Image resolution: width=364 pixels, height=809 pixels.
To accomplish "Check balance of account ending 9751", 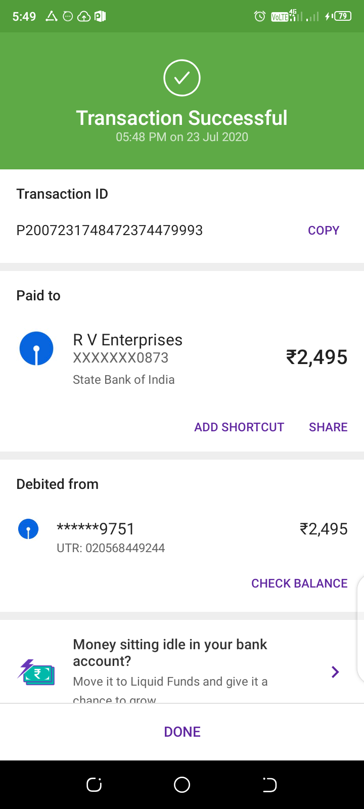I will (299, 583).
